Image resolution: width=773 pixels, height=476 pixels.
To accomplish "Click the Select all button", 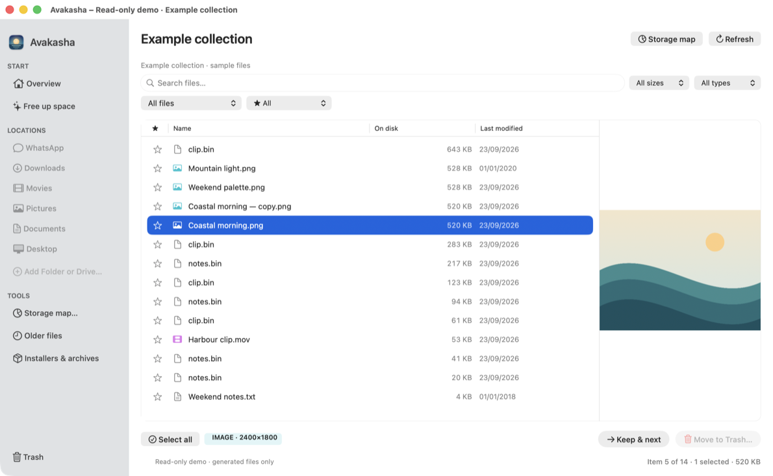I will (x=170, y=439).
